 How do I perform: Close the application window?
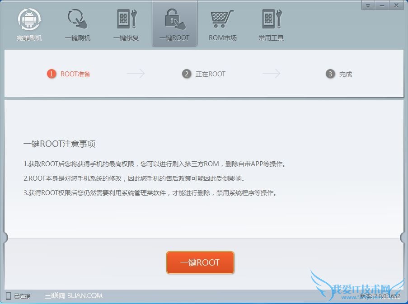(x=396, y=5)
